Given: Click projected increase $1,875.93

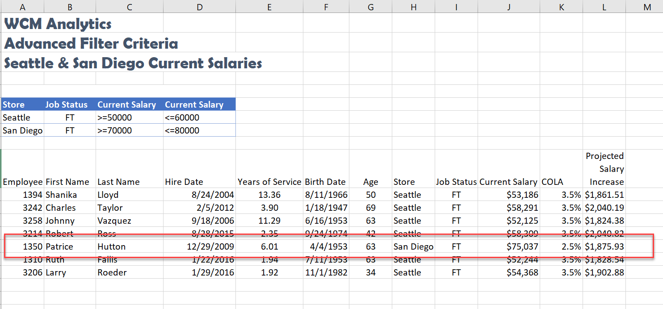Looking at the screenshot, I should pyautogui.click(x=604, y=246).
